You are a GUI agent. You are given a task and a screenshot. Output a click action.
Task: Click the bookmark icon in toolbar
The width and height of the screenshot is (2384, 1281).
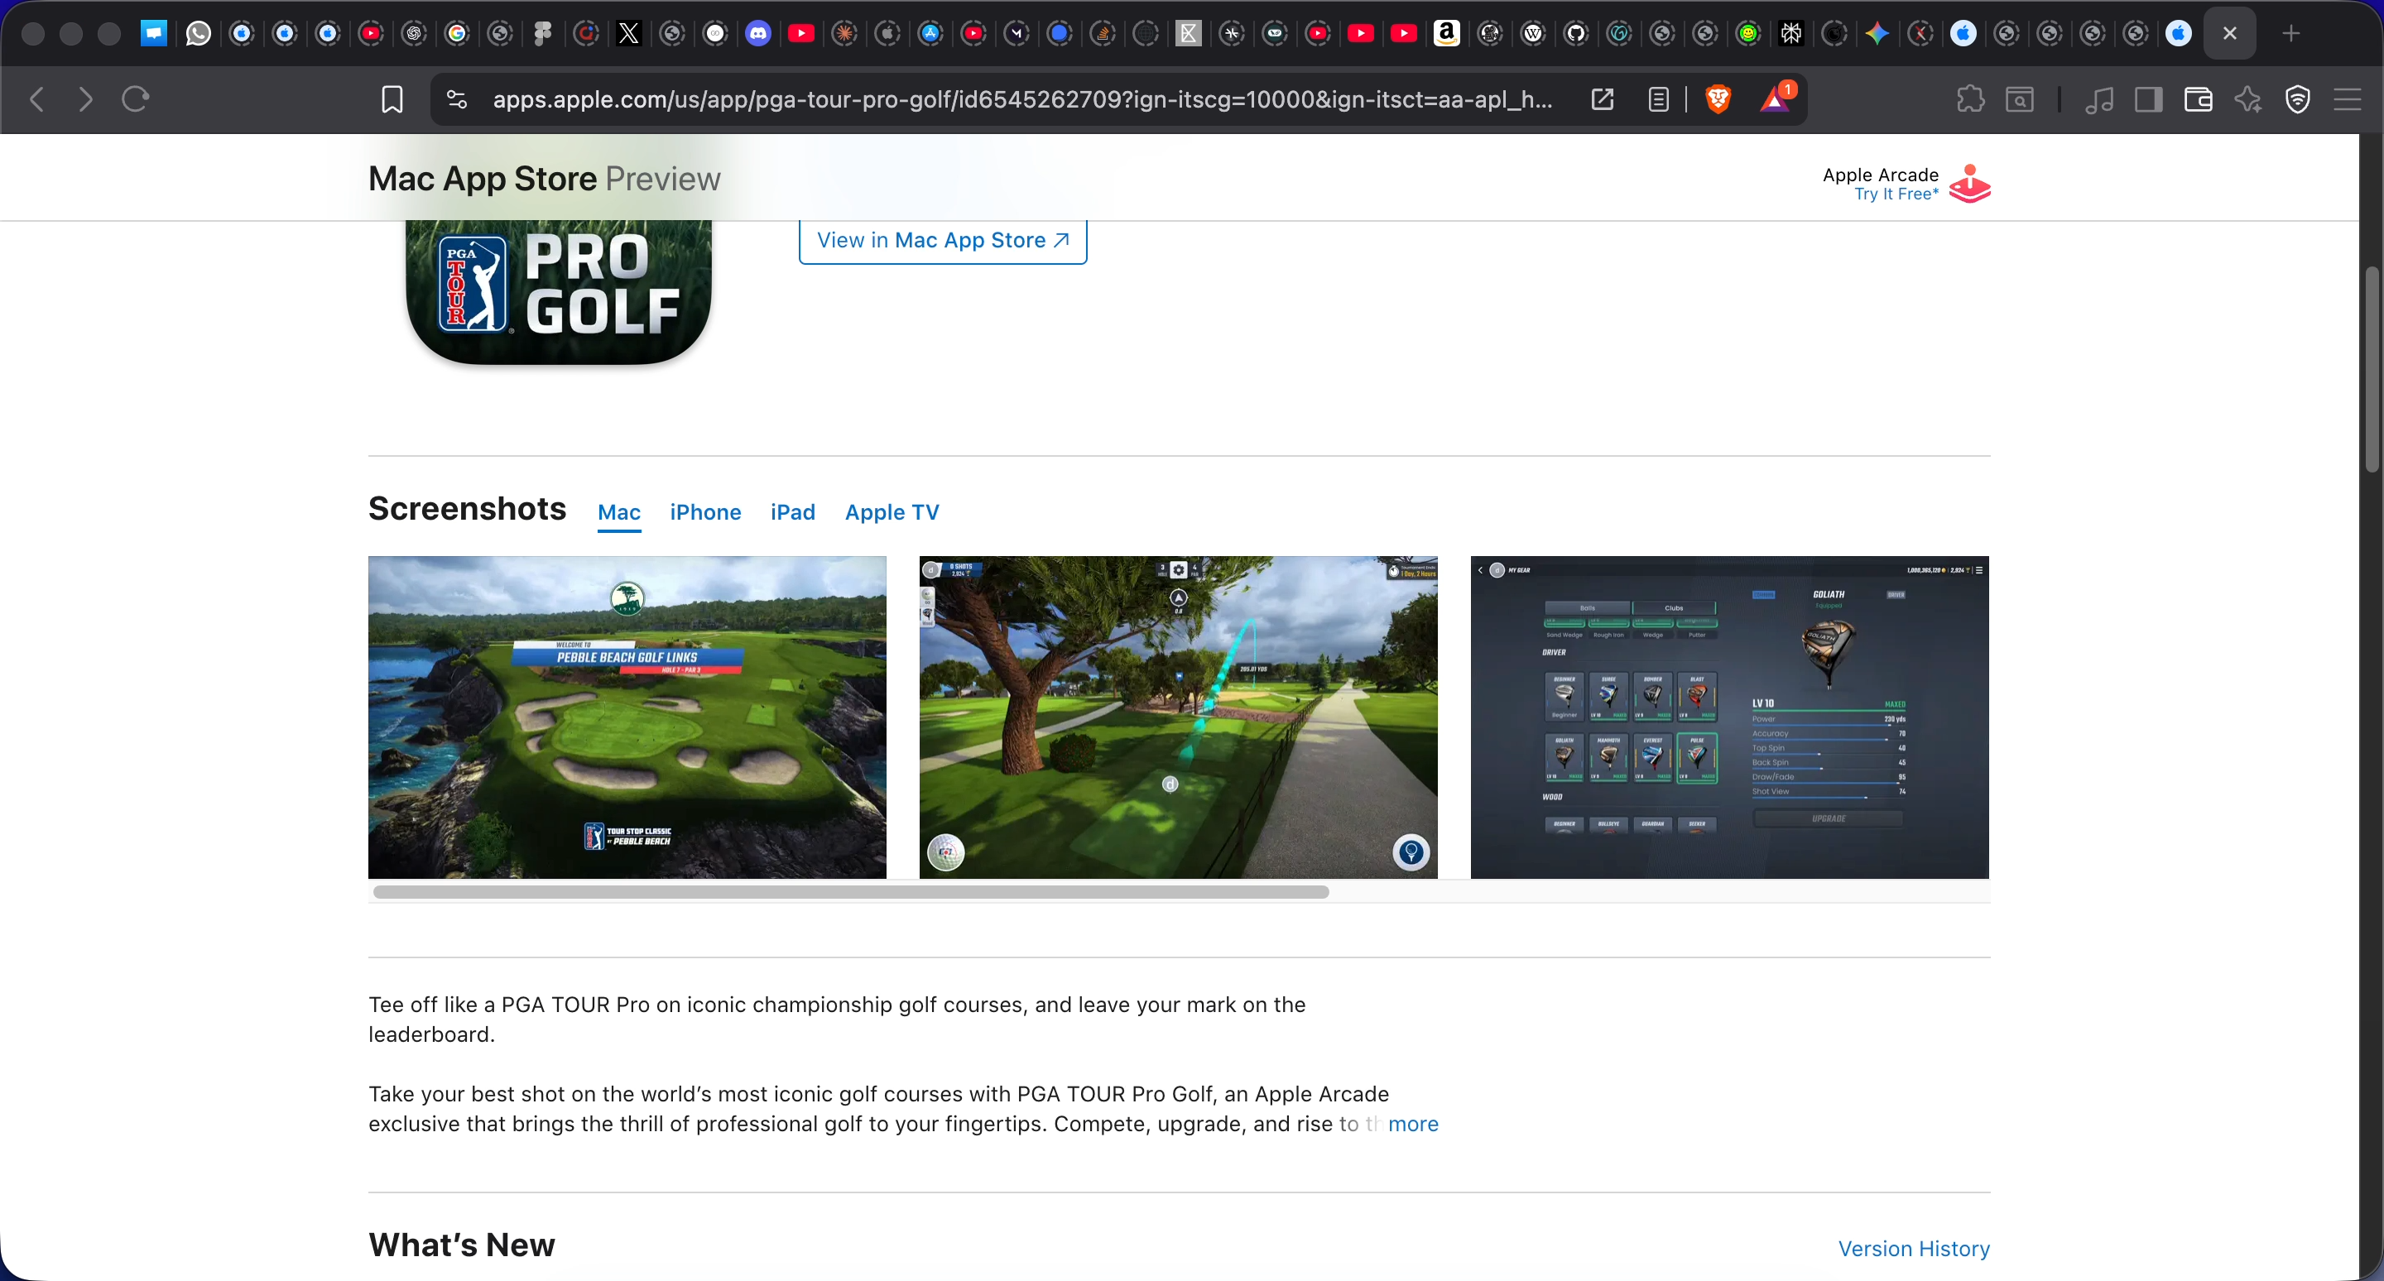(392, 99)
